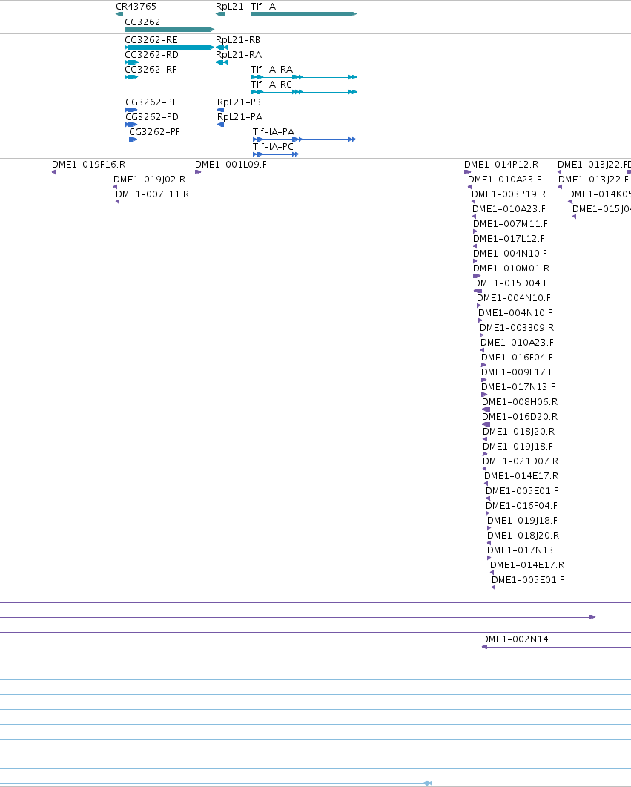Select the RpL21-PB protein label
Image resolution: width=631 pixels, height=787 pixels.
pos(239,102)
